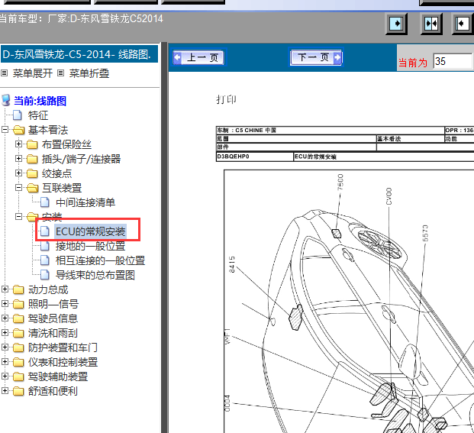Expand the 照明—信号 folder
Image resolution: width=474 pixels, height=433 pixels.
pyautogui.click(x=5, y=303)
